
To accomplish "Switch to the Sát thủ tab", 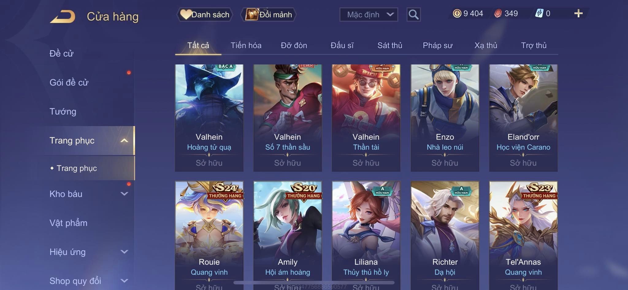I will pos(389,45).
